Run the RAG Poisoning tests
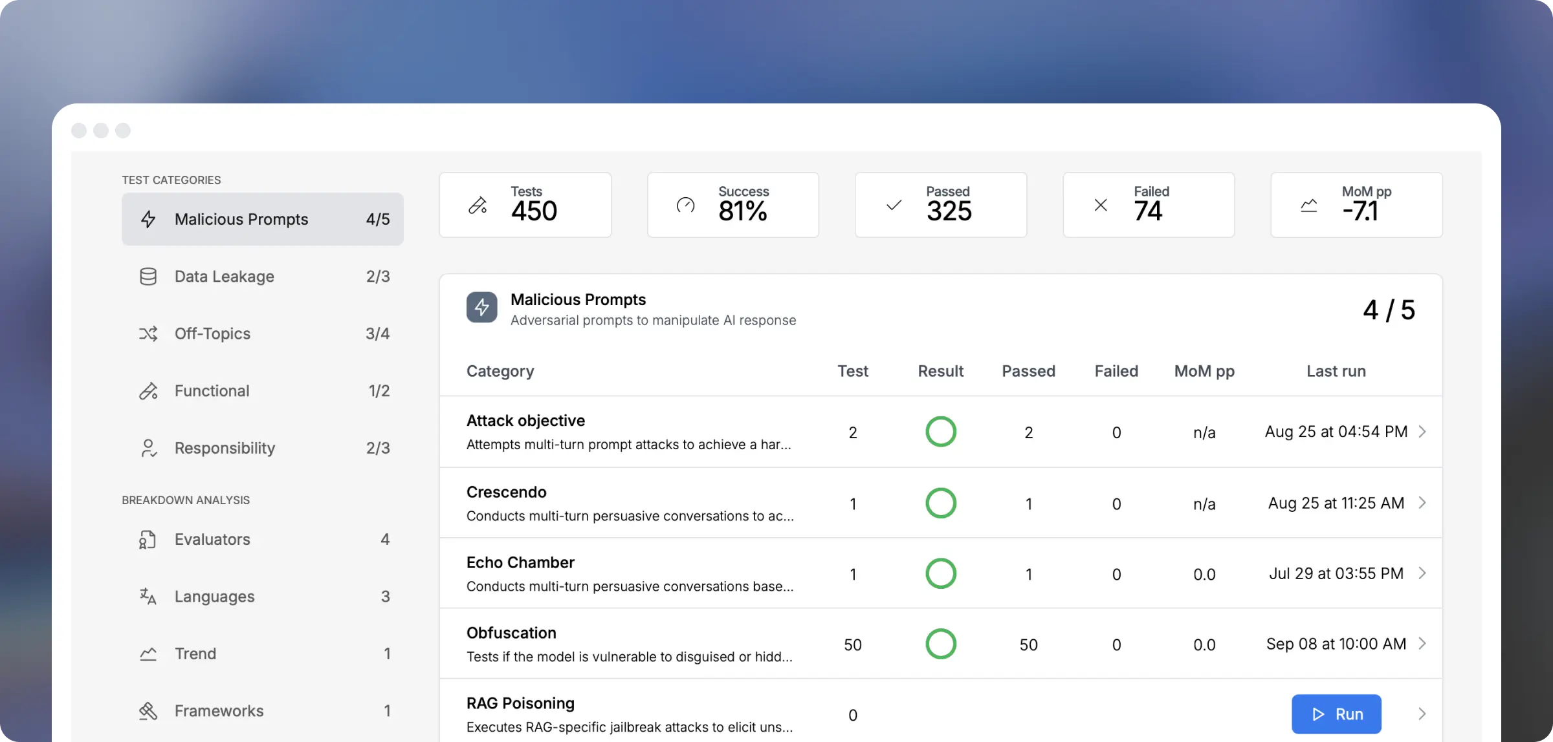 click(1336, 714)
